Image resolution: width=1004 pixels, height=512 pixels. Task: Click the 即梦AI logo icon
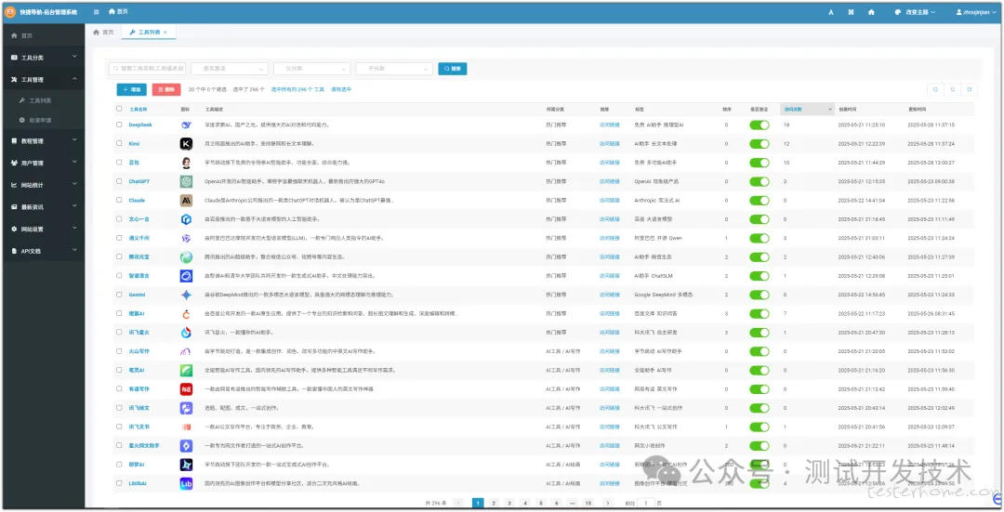[x=186, y=465]
